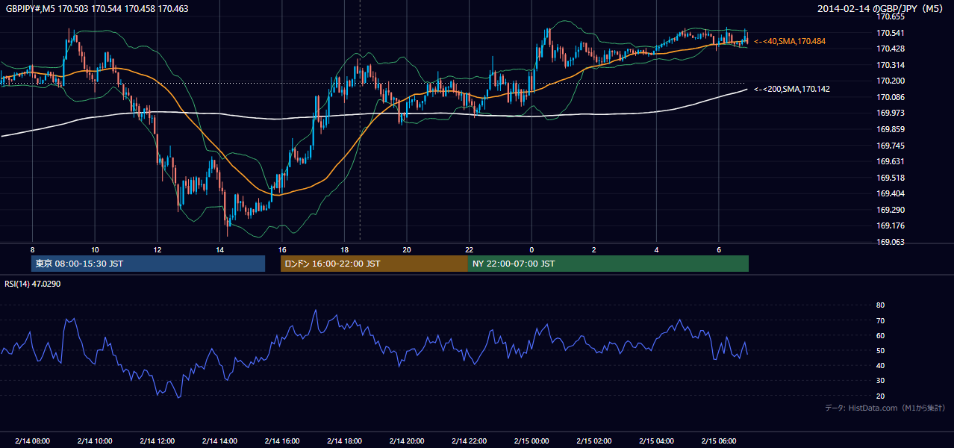This screenshot has height=448, width=954.
Task: Click the 169.631 price axis label
Action: [x=891, y=161]
